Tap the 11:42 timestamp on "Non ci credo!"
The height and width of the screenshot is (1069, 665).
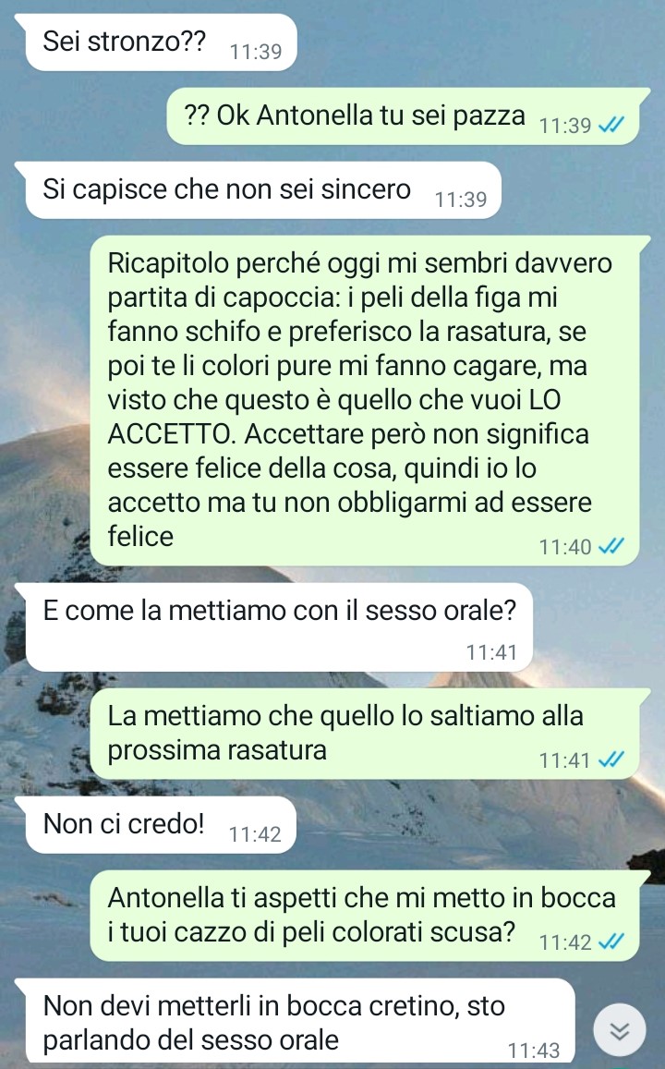pyautogui.click(x=255, y=833)
